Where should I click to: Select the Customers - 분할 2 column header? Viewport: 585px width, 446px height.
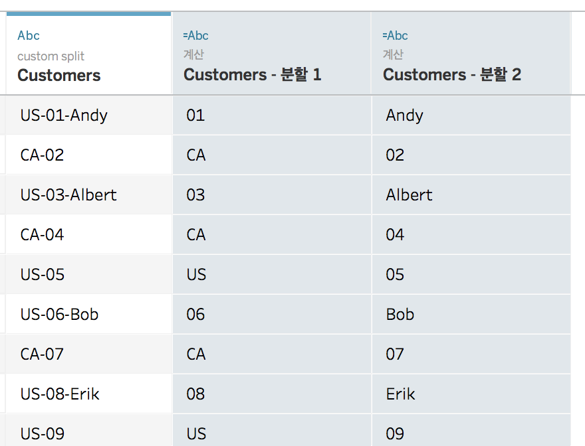point(451,75)
